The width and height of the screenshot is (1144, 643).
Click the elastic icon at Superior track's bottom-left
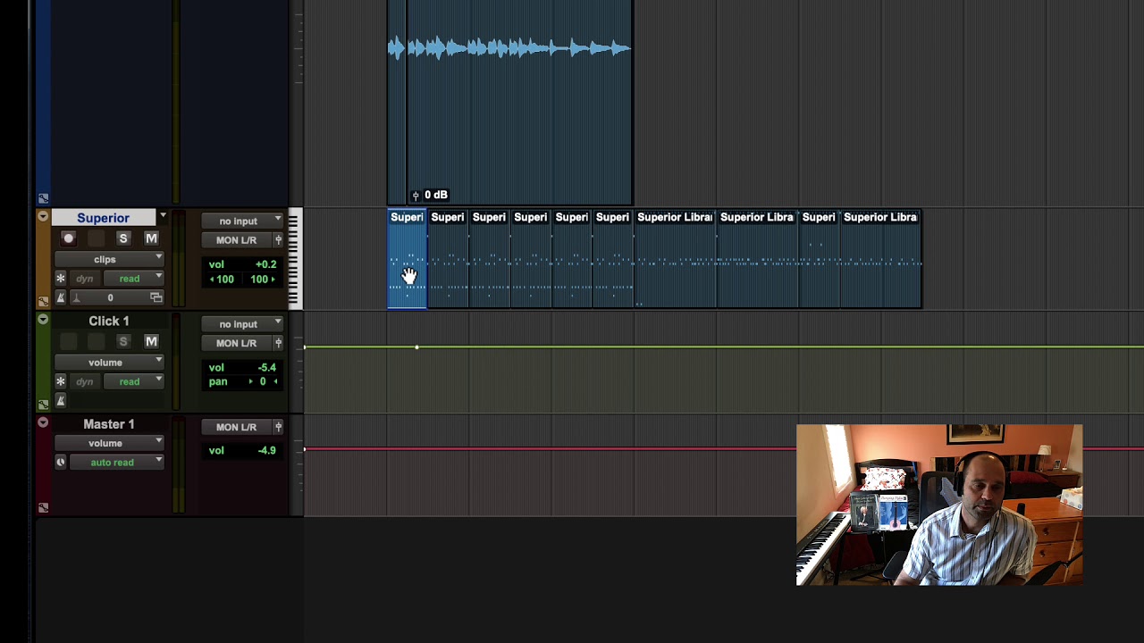[x=43, y=301]
